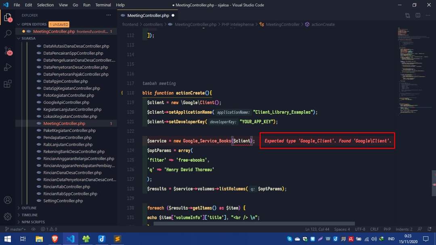Click the volume icon in system tray
Screen dimensions: 436x245
(x=374, y=239)
